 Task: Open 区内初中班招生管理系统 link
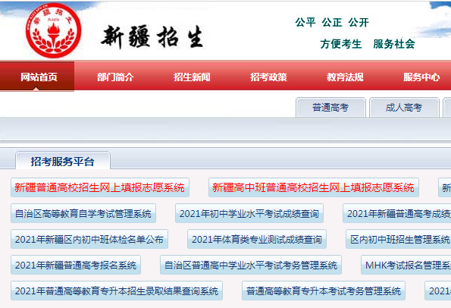[399, 239]
